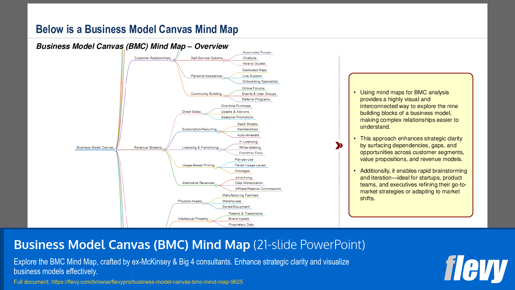The image size is (515, 290).
Task: Click the yellow notes box bullet about strategic clarity
Action: (x=412, y=149)
